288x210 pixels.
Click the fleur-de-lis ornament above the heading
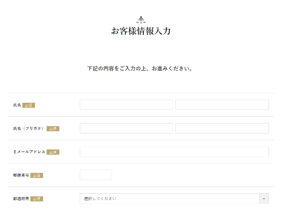(141, 20)
